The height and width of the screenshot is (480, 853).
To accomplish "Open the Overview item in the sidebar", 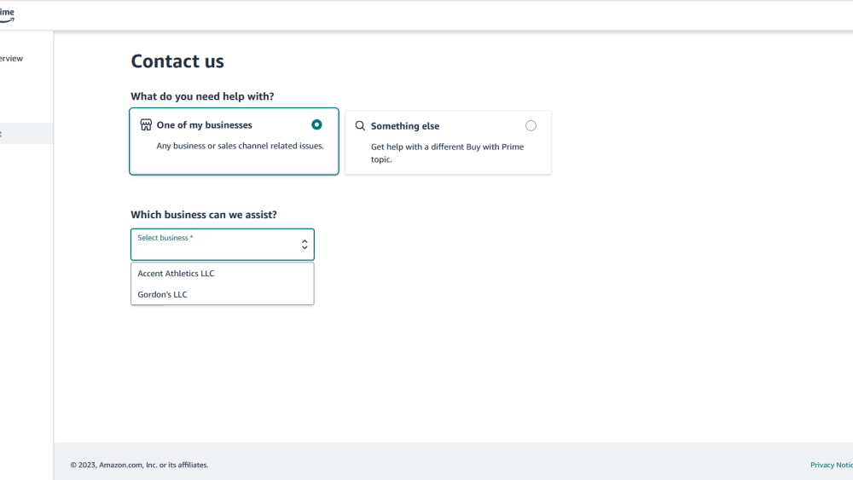I will click(12, 59).
